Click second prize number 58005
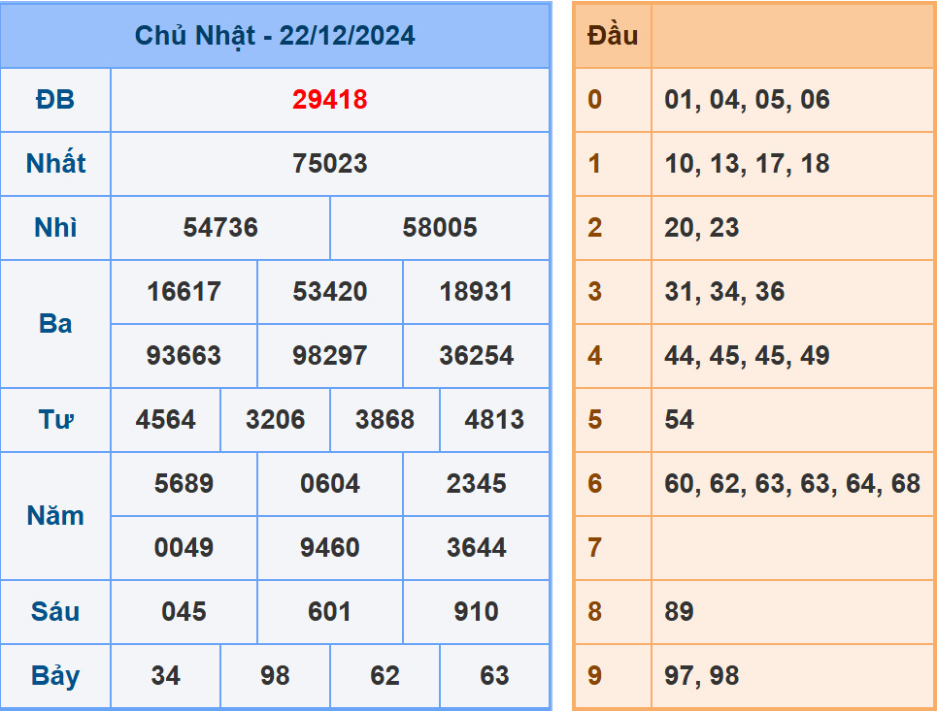Screen dimensions: 937x711 [x=440, y=228]
